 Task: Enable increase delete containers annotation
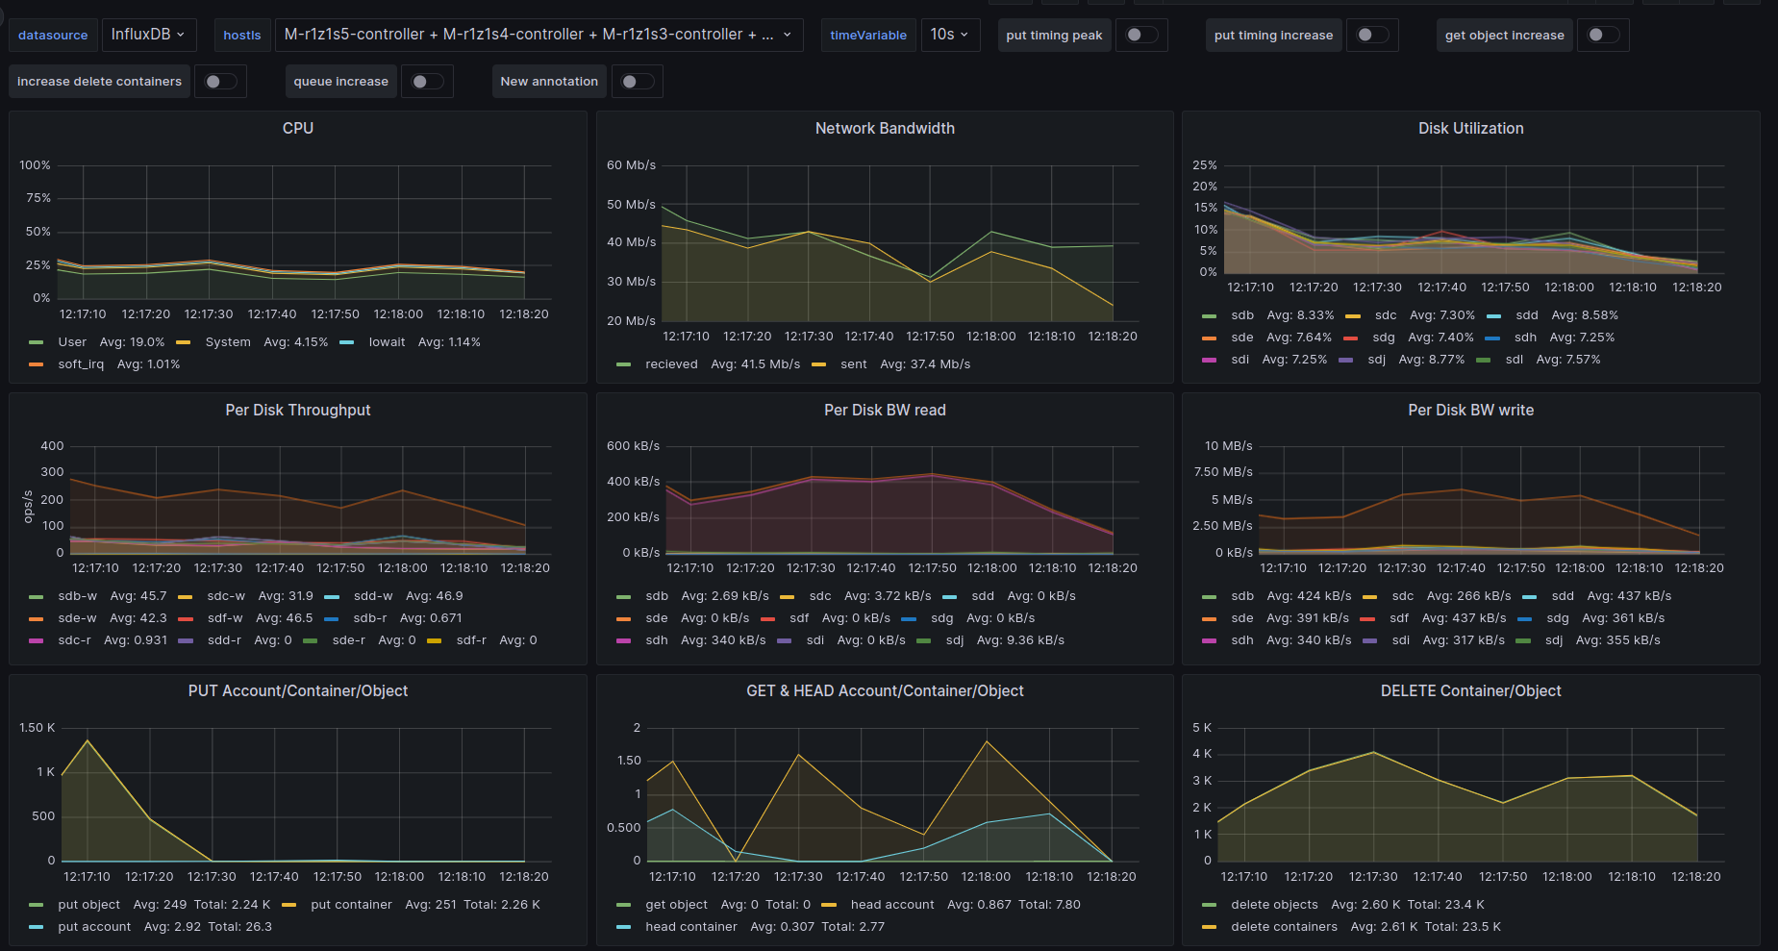click(x=220, y=82)
